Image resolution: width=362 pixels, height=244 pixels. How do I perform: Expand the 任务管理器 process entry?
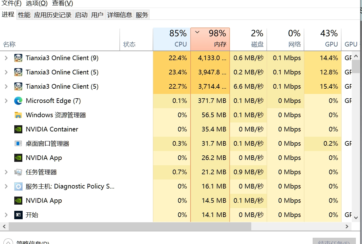click(x=6, y=172)
